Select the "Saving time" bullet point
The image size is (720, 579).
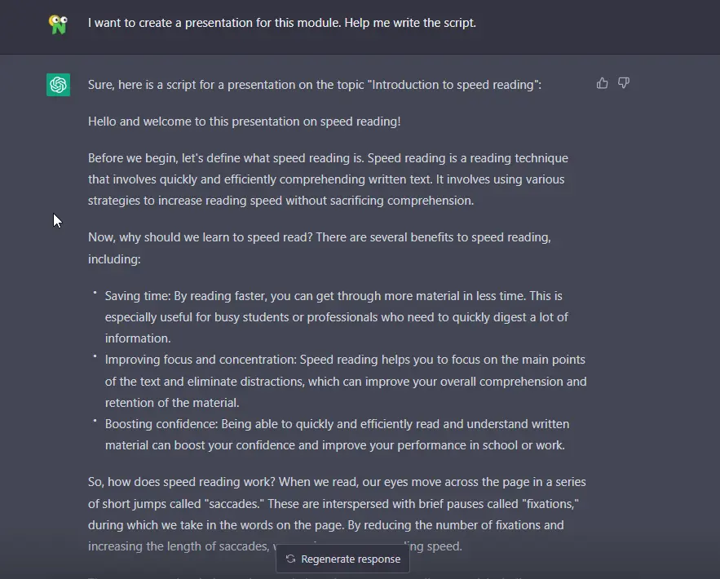pos(336,315)
